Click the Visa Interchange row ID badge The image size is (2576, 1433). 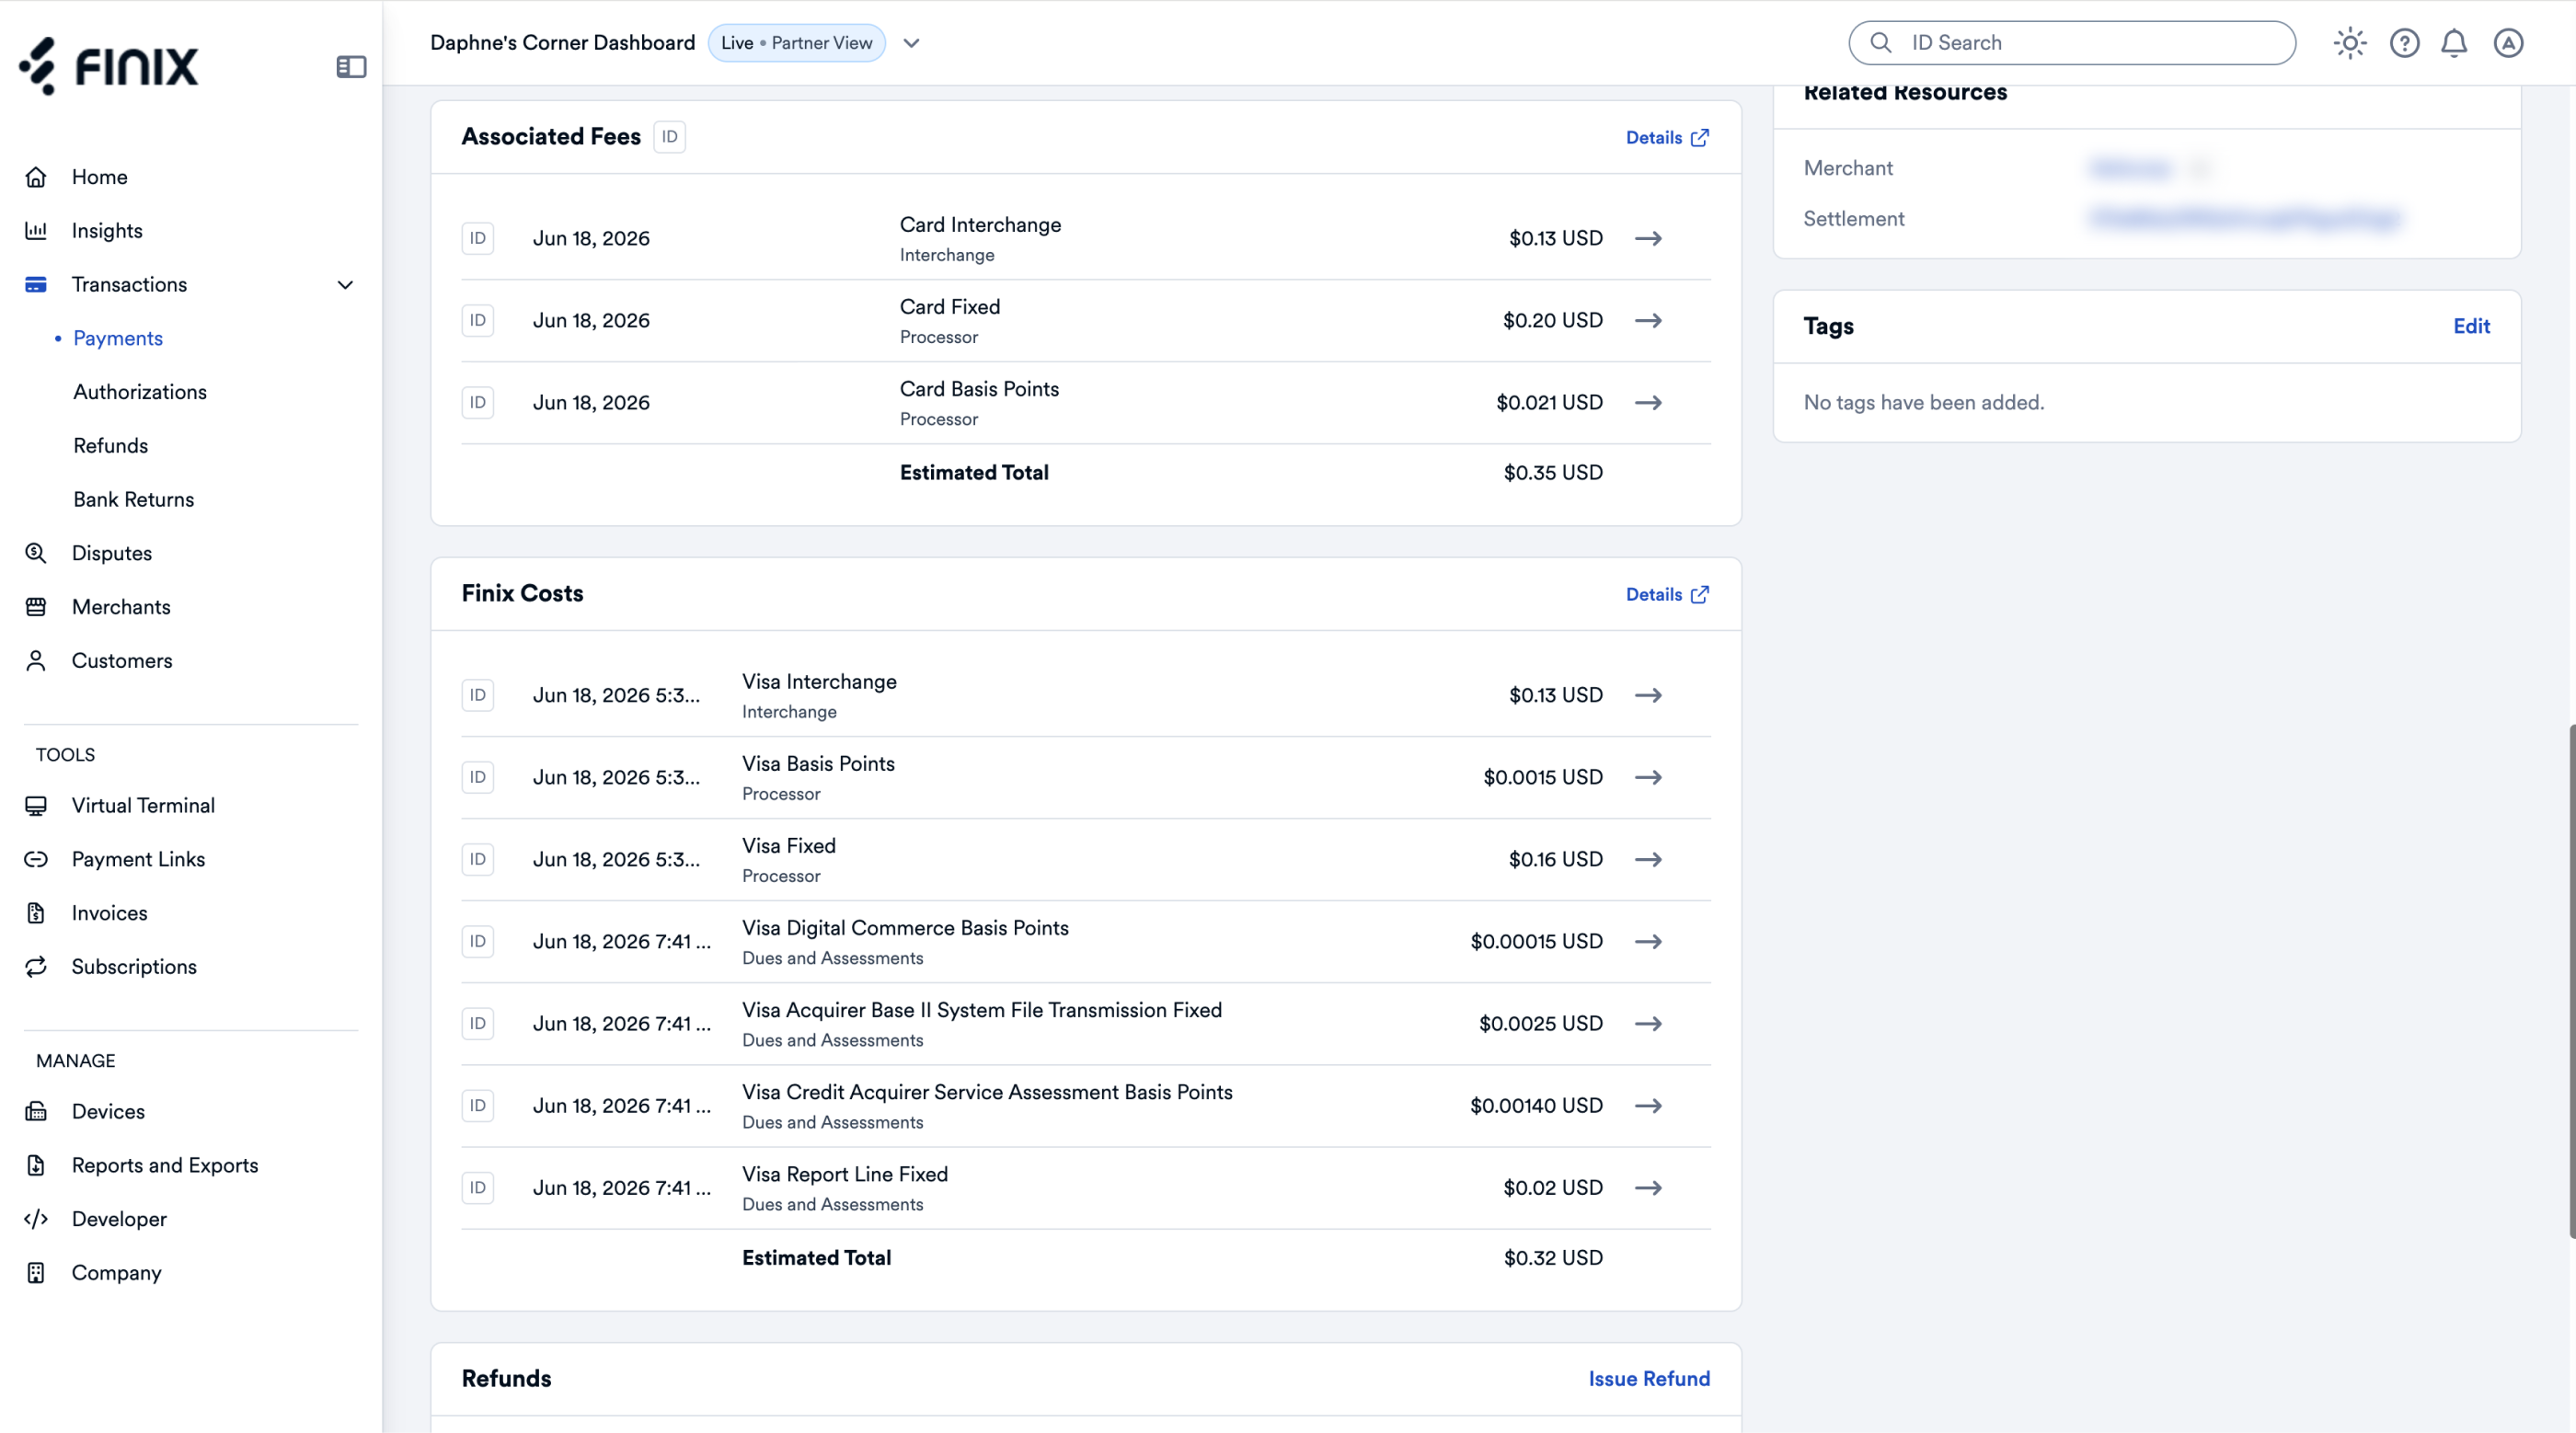pyautogui.click(x=478, y=695)
